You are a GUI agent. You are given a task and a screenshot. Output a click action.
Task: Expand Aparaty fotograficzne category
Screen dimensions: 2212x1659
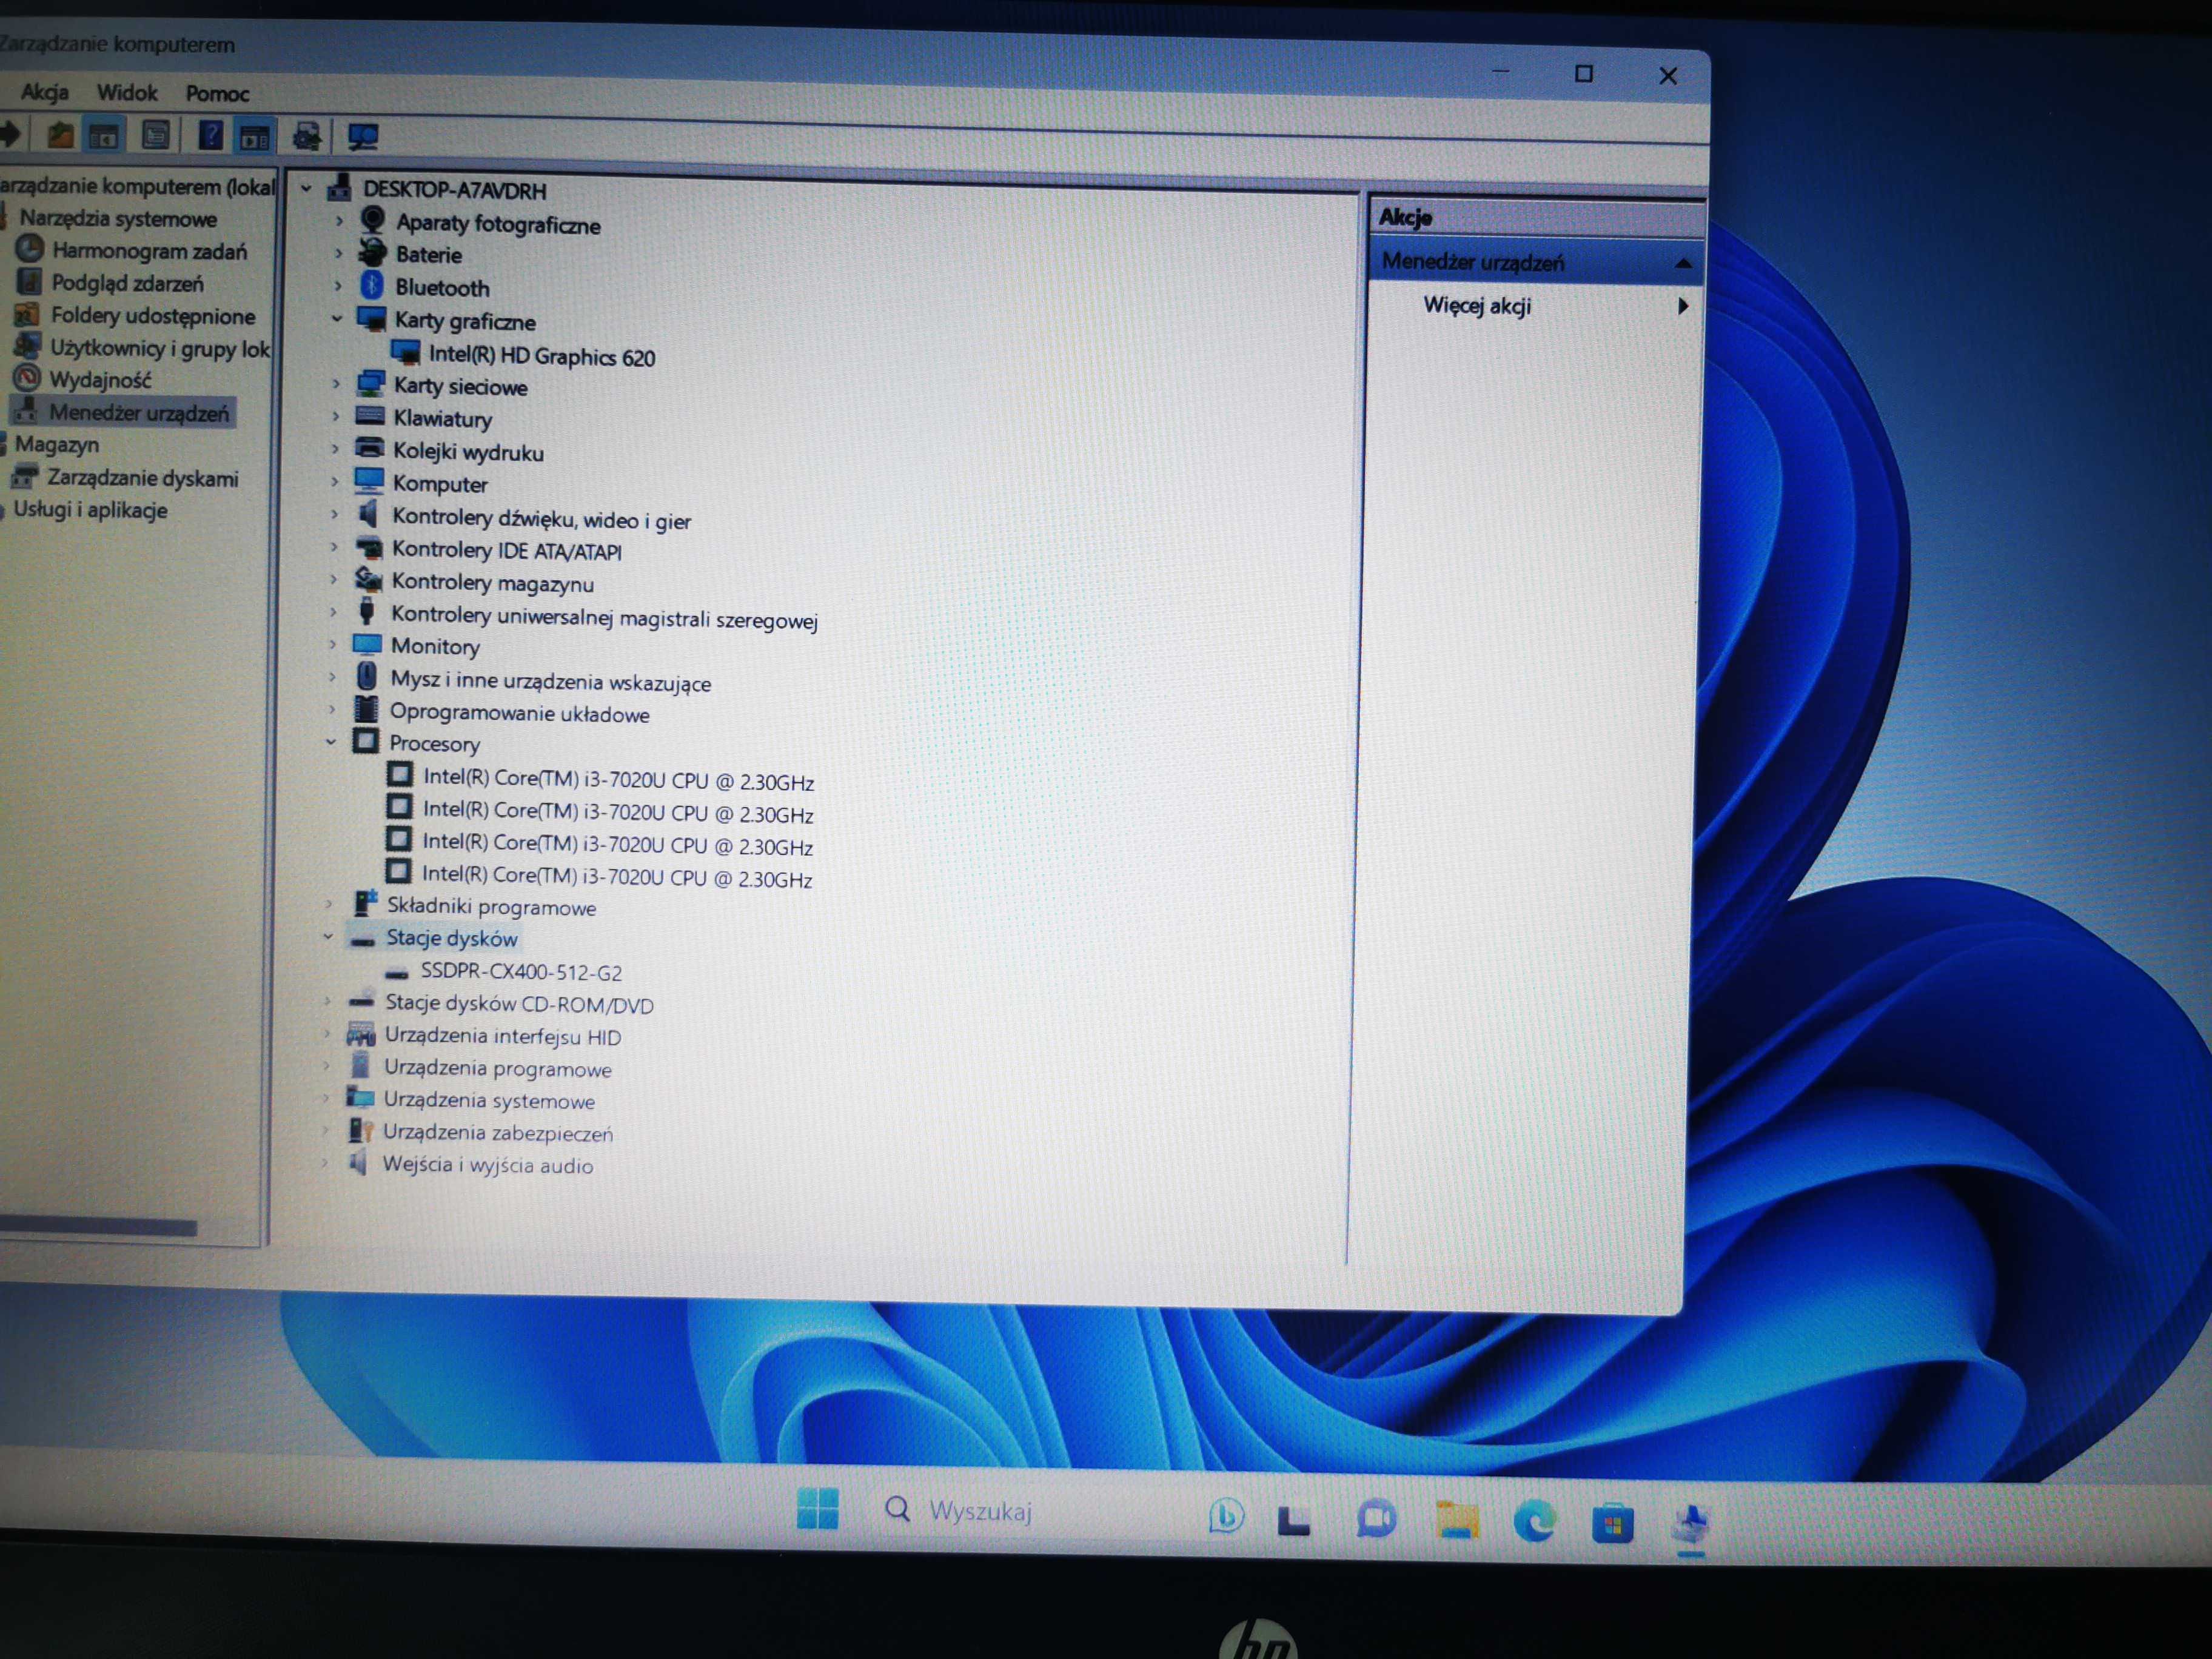pos(339,220)
